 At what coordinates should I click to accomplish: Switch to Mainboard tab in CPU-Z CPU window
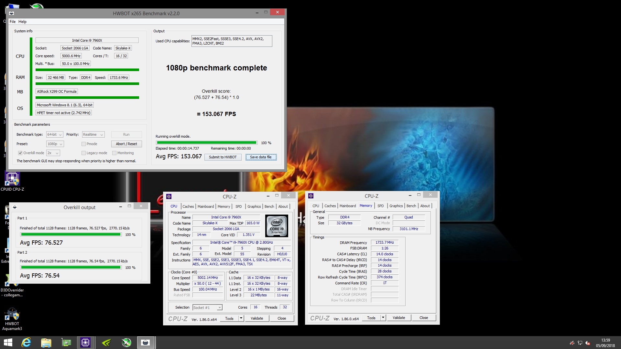(x=206, y=206)
